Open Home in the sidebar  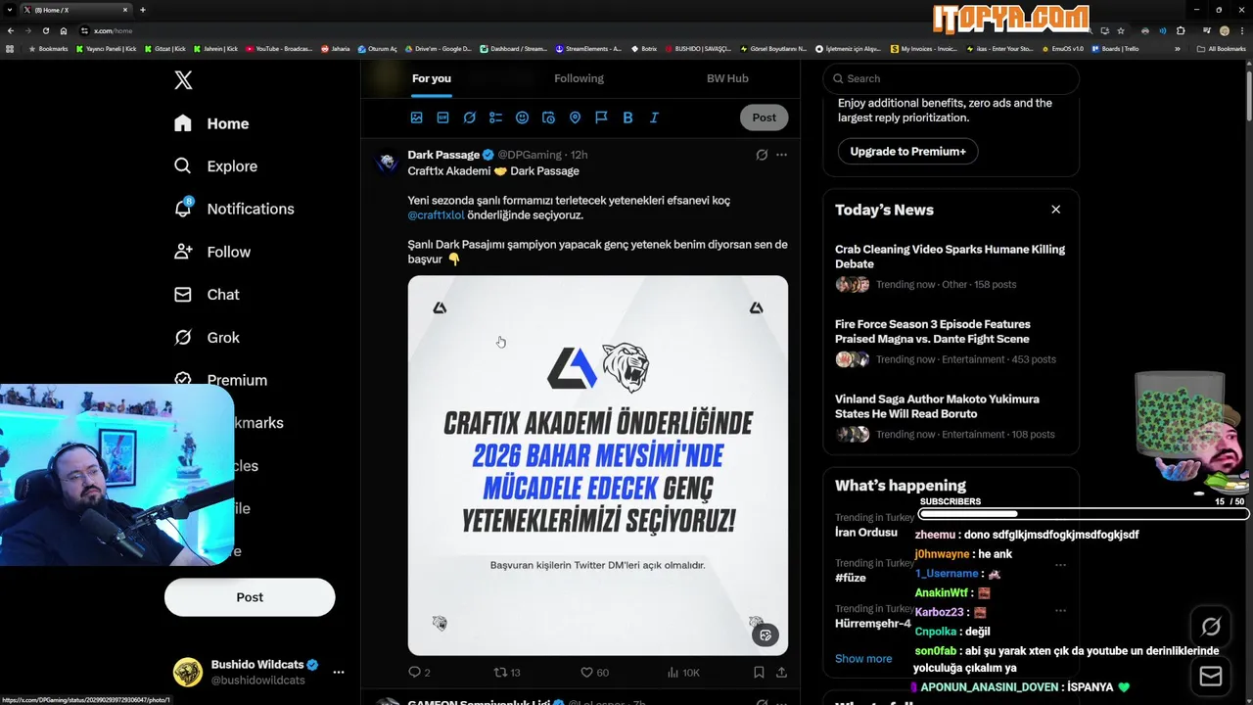point(211,123)
